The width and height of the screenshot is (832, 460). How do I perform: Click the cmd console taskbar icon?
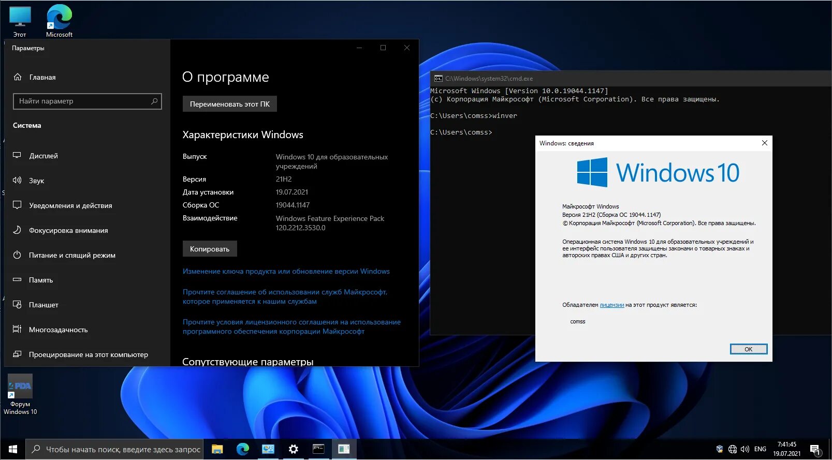click(319, 449)
